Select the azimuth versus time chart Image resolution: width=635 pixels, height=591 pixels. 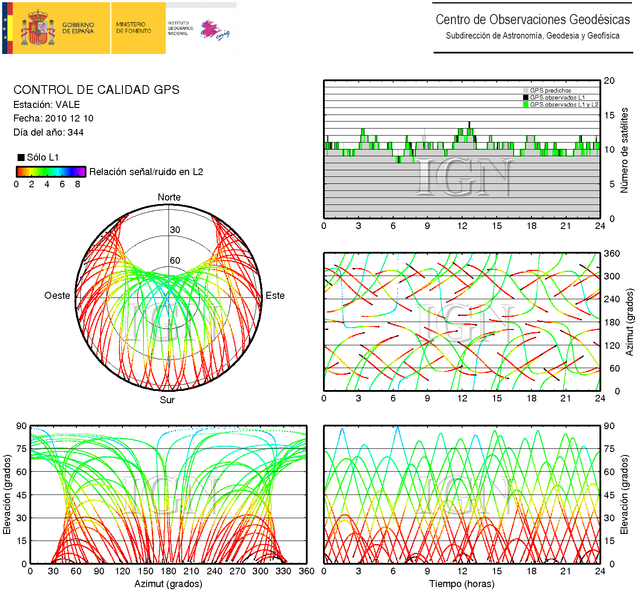click(x=462, y=322)
